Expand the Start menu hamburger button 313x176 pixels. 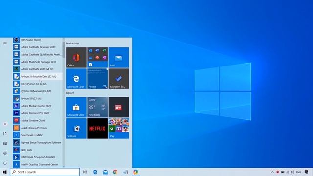pyautogui.click(x=5, y=44)
